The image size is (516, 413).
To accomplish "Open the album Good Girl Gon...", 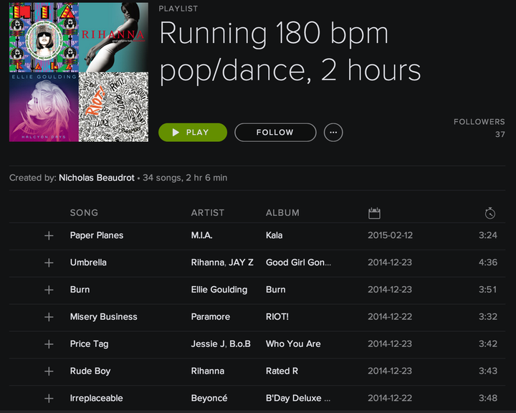I will (298, 262).
